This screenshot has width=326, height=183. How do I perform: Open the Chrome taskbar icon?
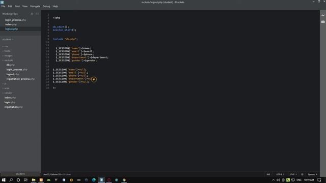(x=124, y=180)
